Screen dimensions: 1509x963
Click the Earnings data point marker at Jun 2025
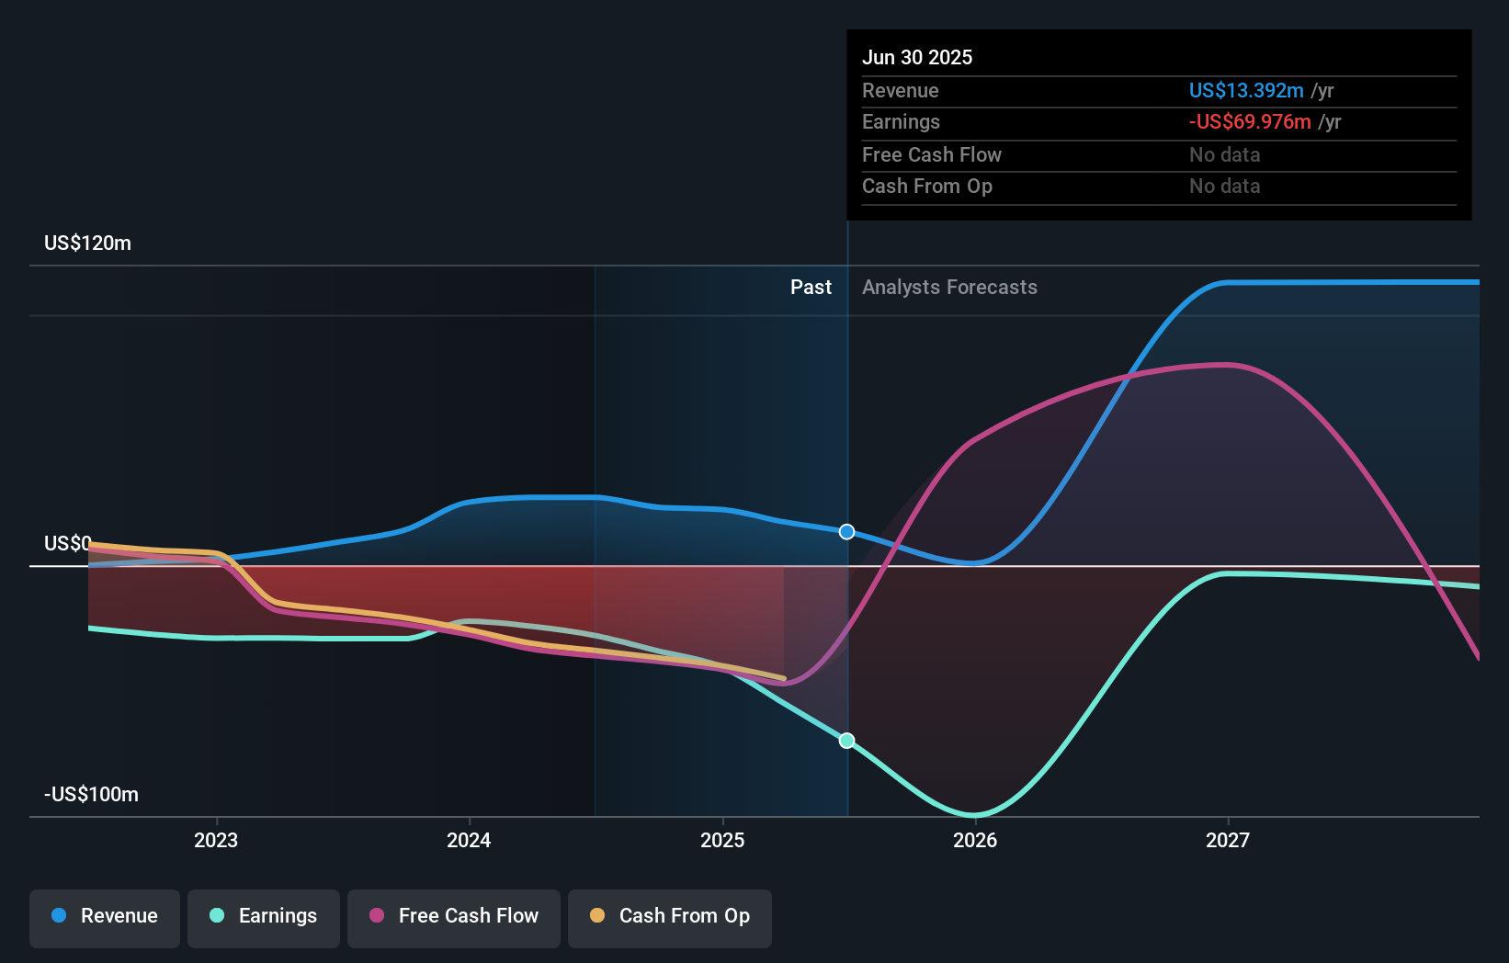(847, 741)
